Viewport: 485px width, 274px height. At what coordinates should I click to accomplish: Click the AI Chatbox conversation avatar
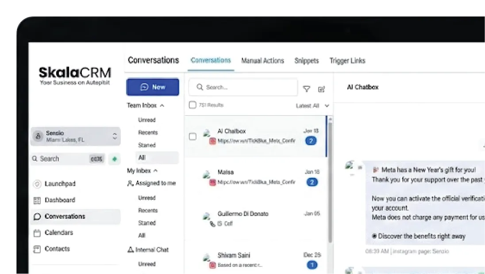tap(207, 134)
